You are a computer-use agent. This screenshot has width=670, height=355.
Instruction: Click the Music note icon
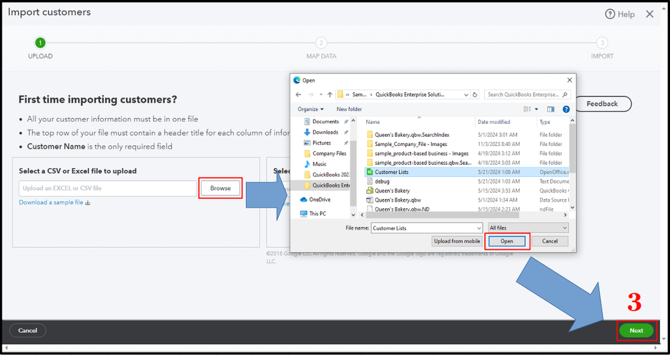(306, 164)
